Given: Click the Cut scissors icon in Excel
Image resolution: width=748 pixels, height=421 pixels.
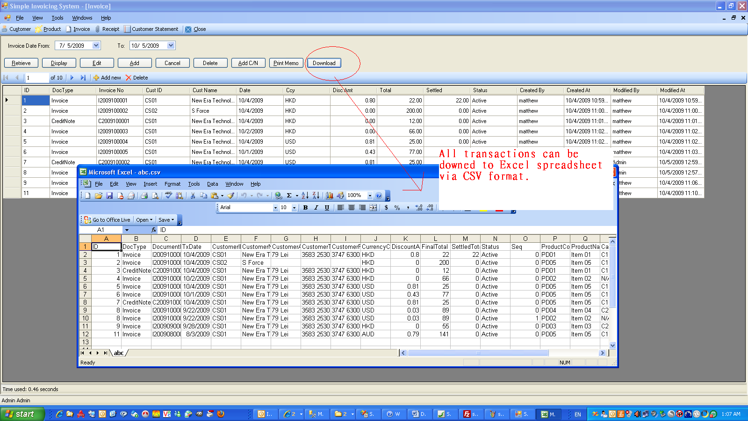Looking at the screenshot, I should click(193, 196).
